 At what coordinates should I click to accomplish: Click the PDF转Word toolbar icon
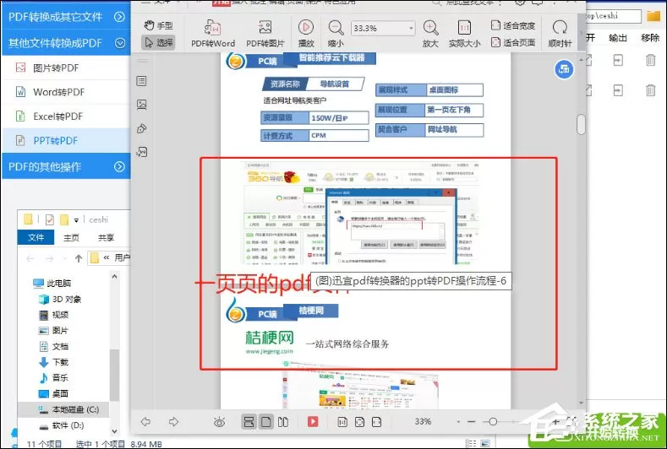point(213,33)
